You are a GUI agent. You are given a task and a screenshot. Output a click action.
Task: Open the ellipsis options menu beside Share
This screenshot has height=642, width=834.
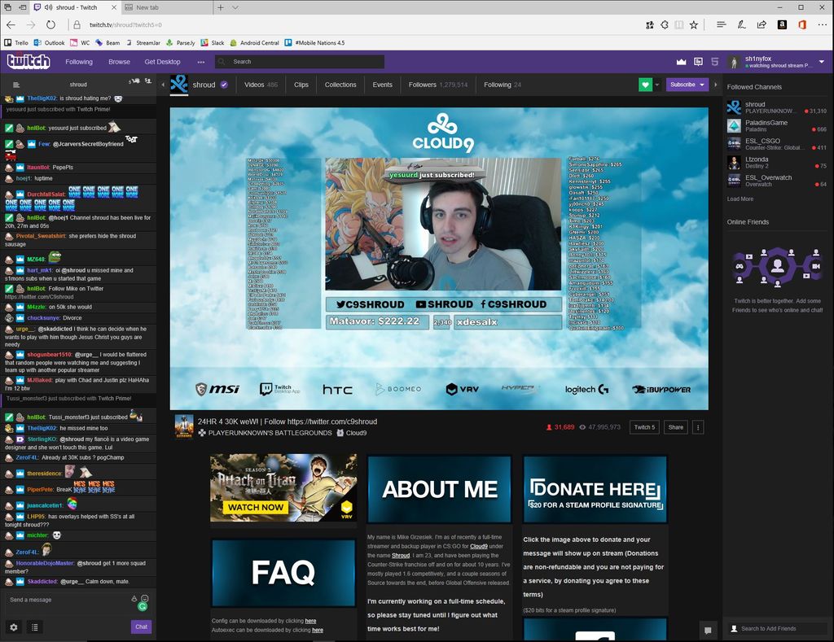[x=698, y=426]
